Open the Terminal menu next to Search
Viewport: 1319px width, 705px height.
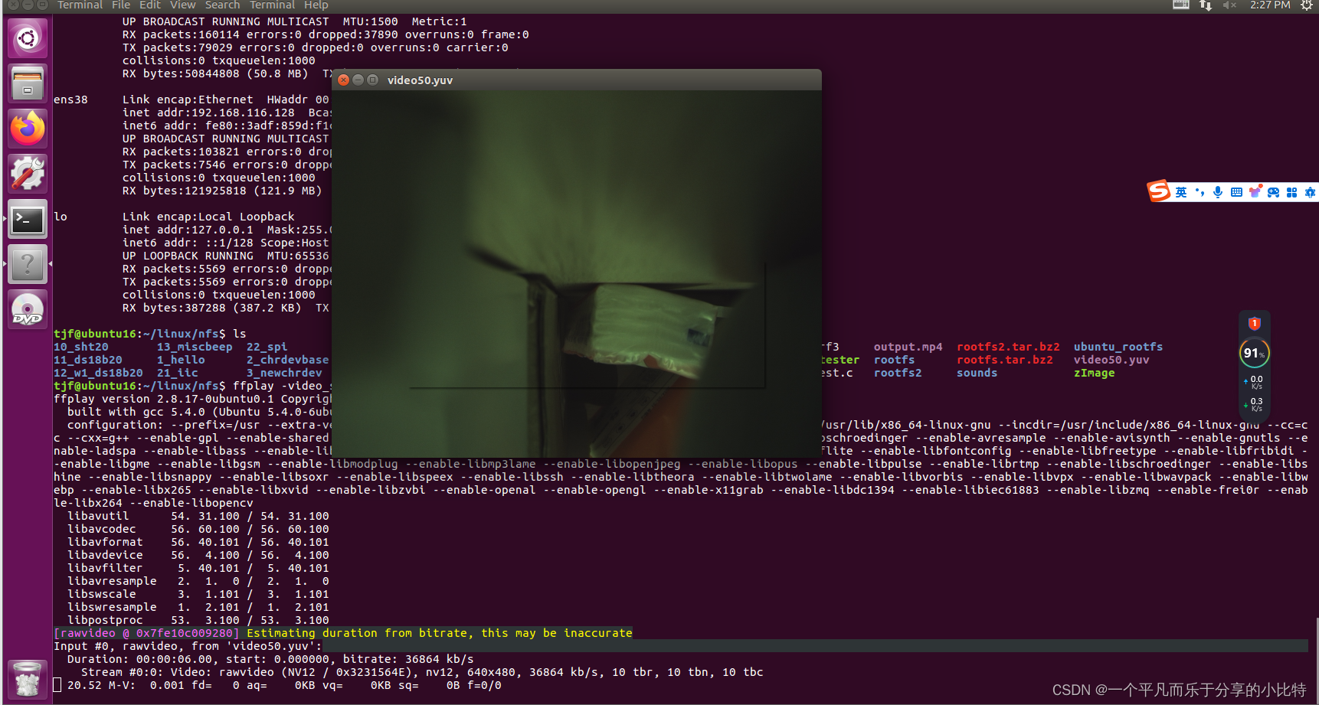pyautogui.click(x=272, y=5)
